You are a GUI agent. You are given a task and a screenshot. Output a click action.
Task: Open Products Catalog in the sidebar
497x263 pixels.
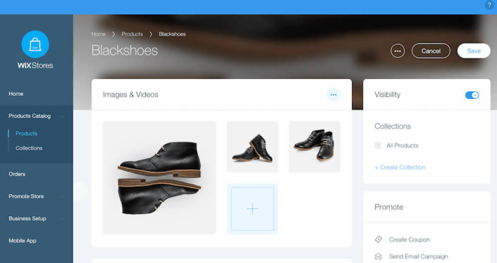pos(29,116)
